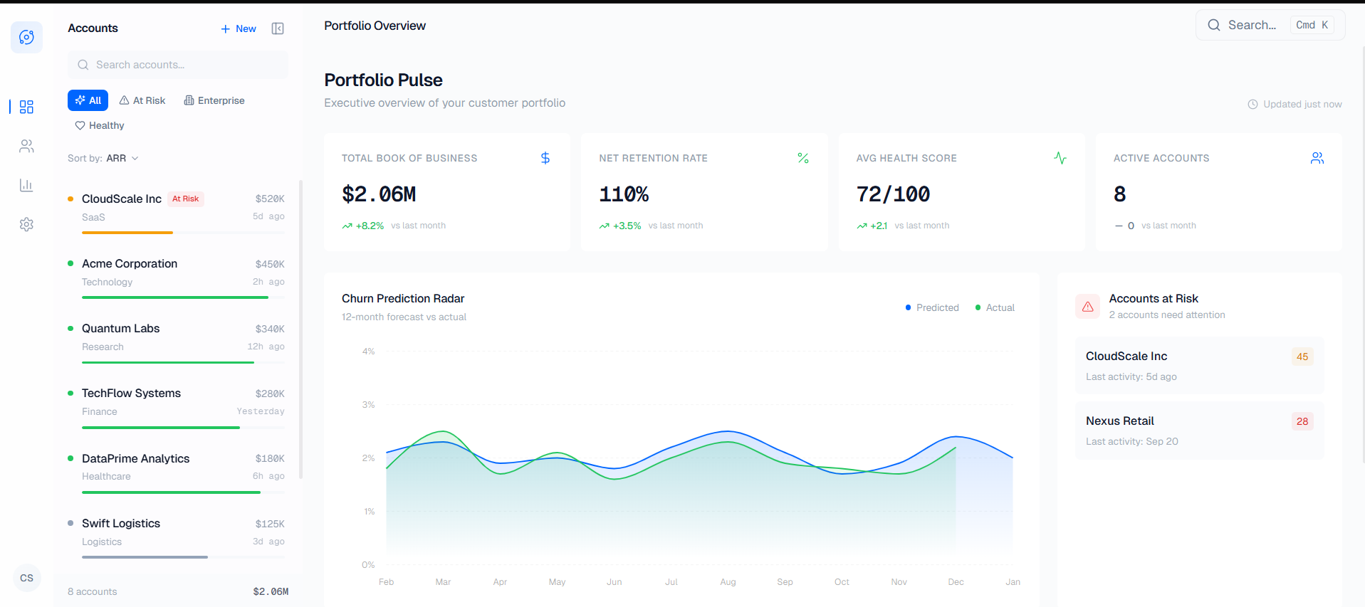Select TechFlow Systems in accounts list
Viewport: 1365px width, 607px height.
click(177, 408)
